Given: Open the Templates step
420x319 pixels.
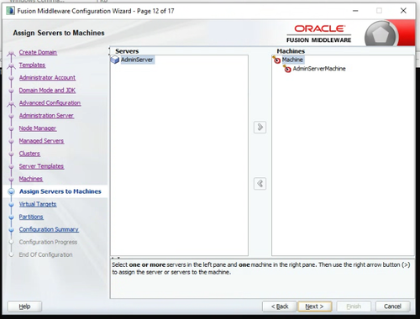Looking at the screenshot, I should pos(32,65).
